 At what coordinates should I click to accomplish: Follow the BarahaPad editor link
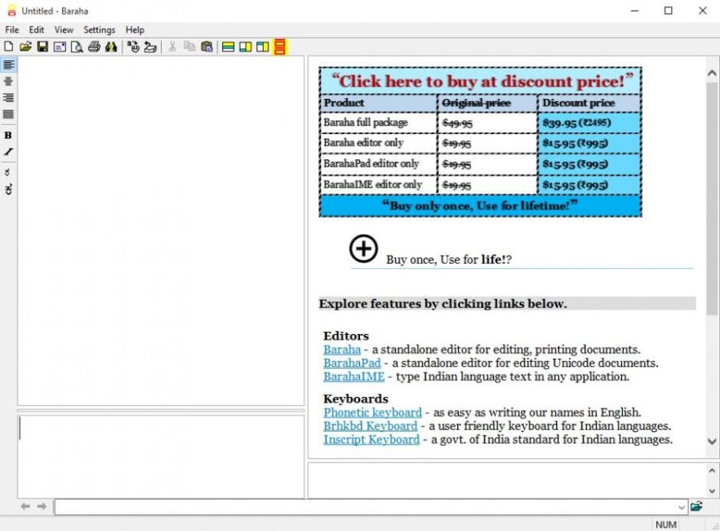pyautogui.click(x=352, y=363)
